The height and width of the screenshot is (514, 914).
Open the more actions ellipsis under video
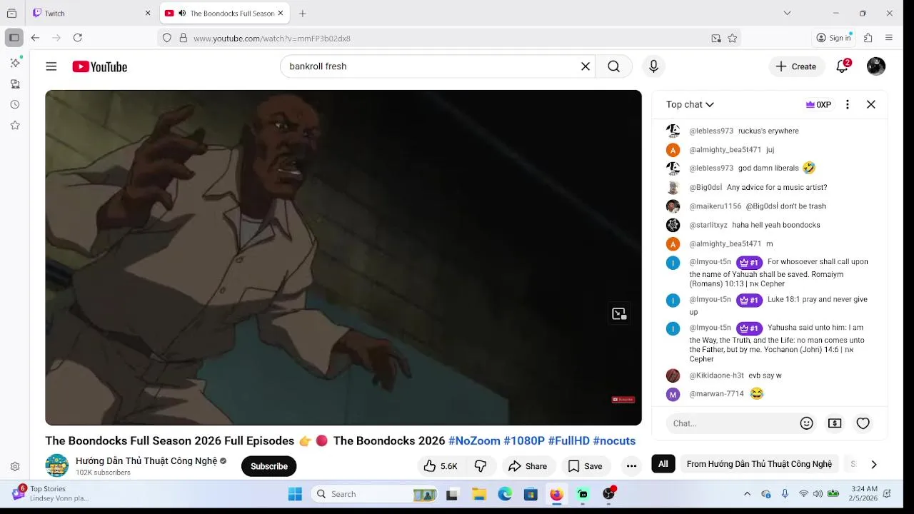(x=631, y=466)
